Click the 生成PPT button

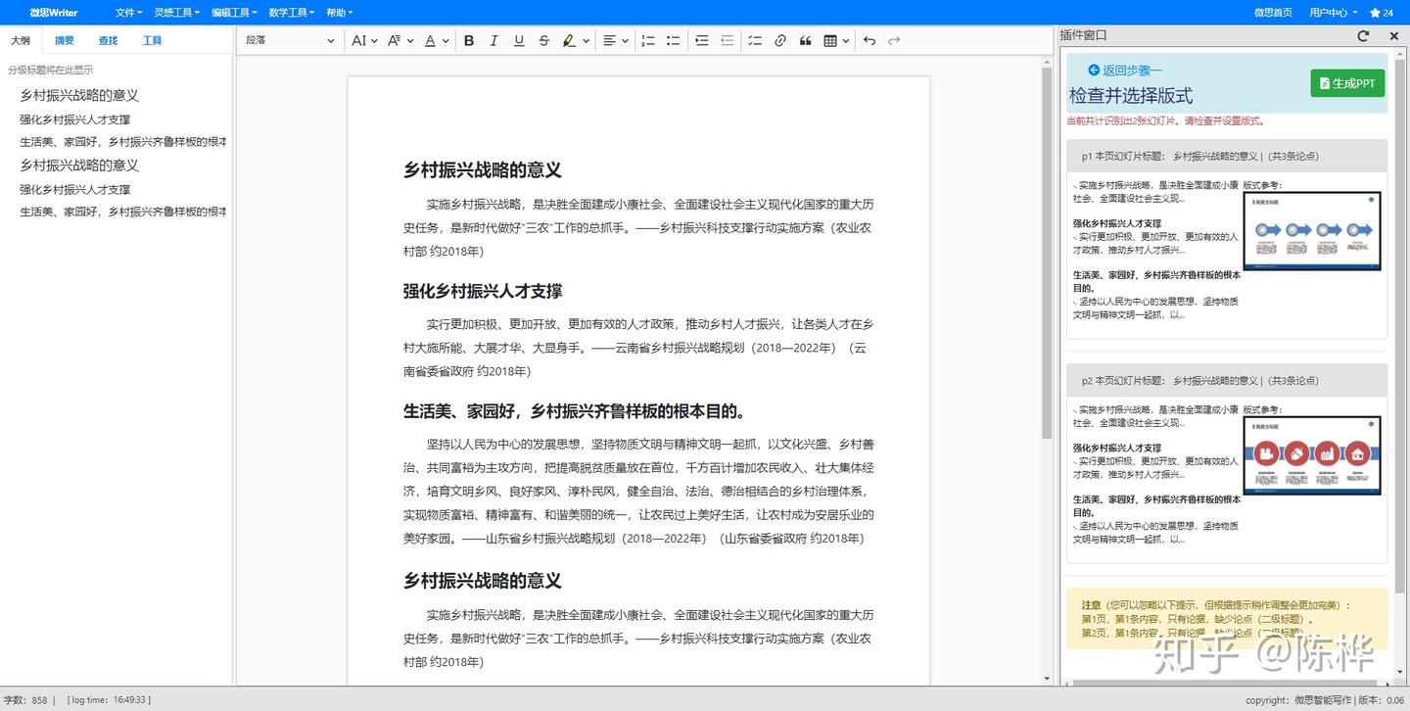coord(1347,83)
